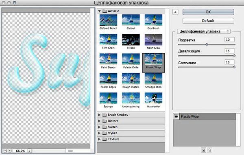Click the OK button
Viewport: 244px width, 155px height.
[x=208, y=12]
